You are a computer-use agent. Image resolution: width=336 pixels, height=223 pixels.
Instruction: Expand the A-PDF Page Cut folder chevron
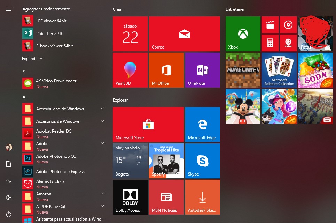[102, 206]
